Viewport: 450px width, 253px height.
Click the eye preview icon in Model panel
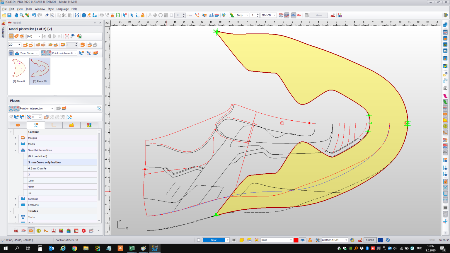72,36
